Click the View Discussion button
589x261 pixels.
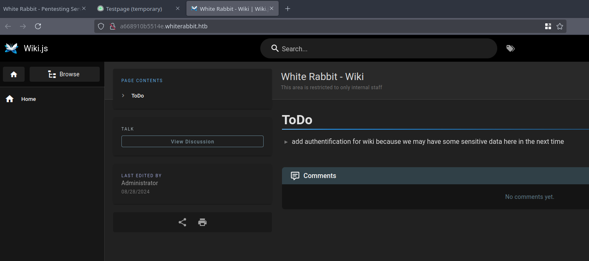(192, 141)
